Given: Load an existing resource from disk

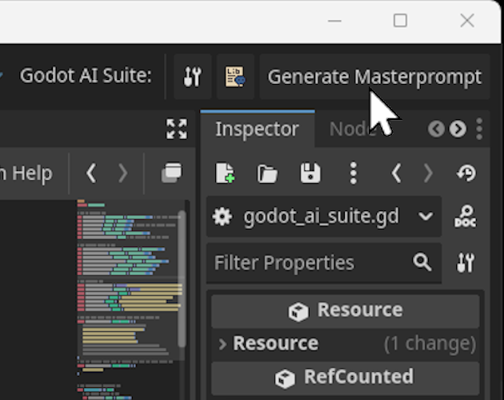Looking at the screenshot, I should (x=267, y=173).
